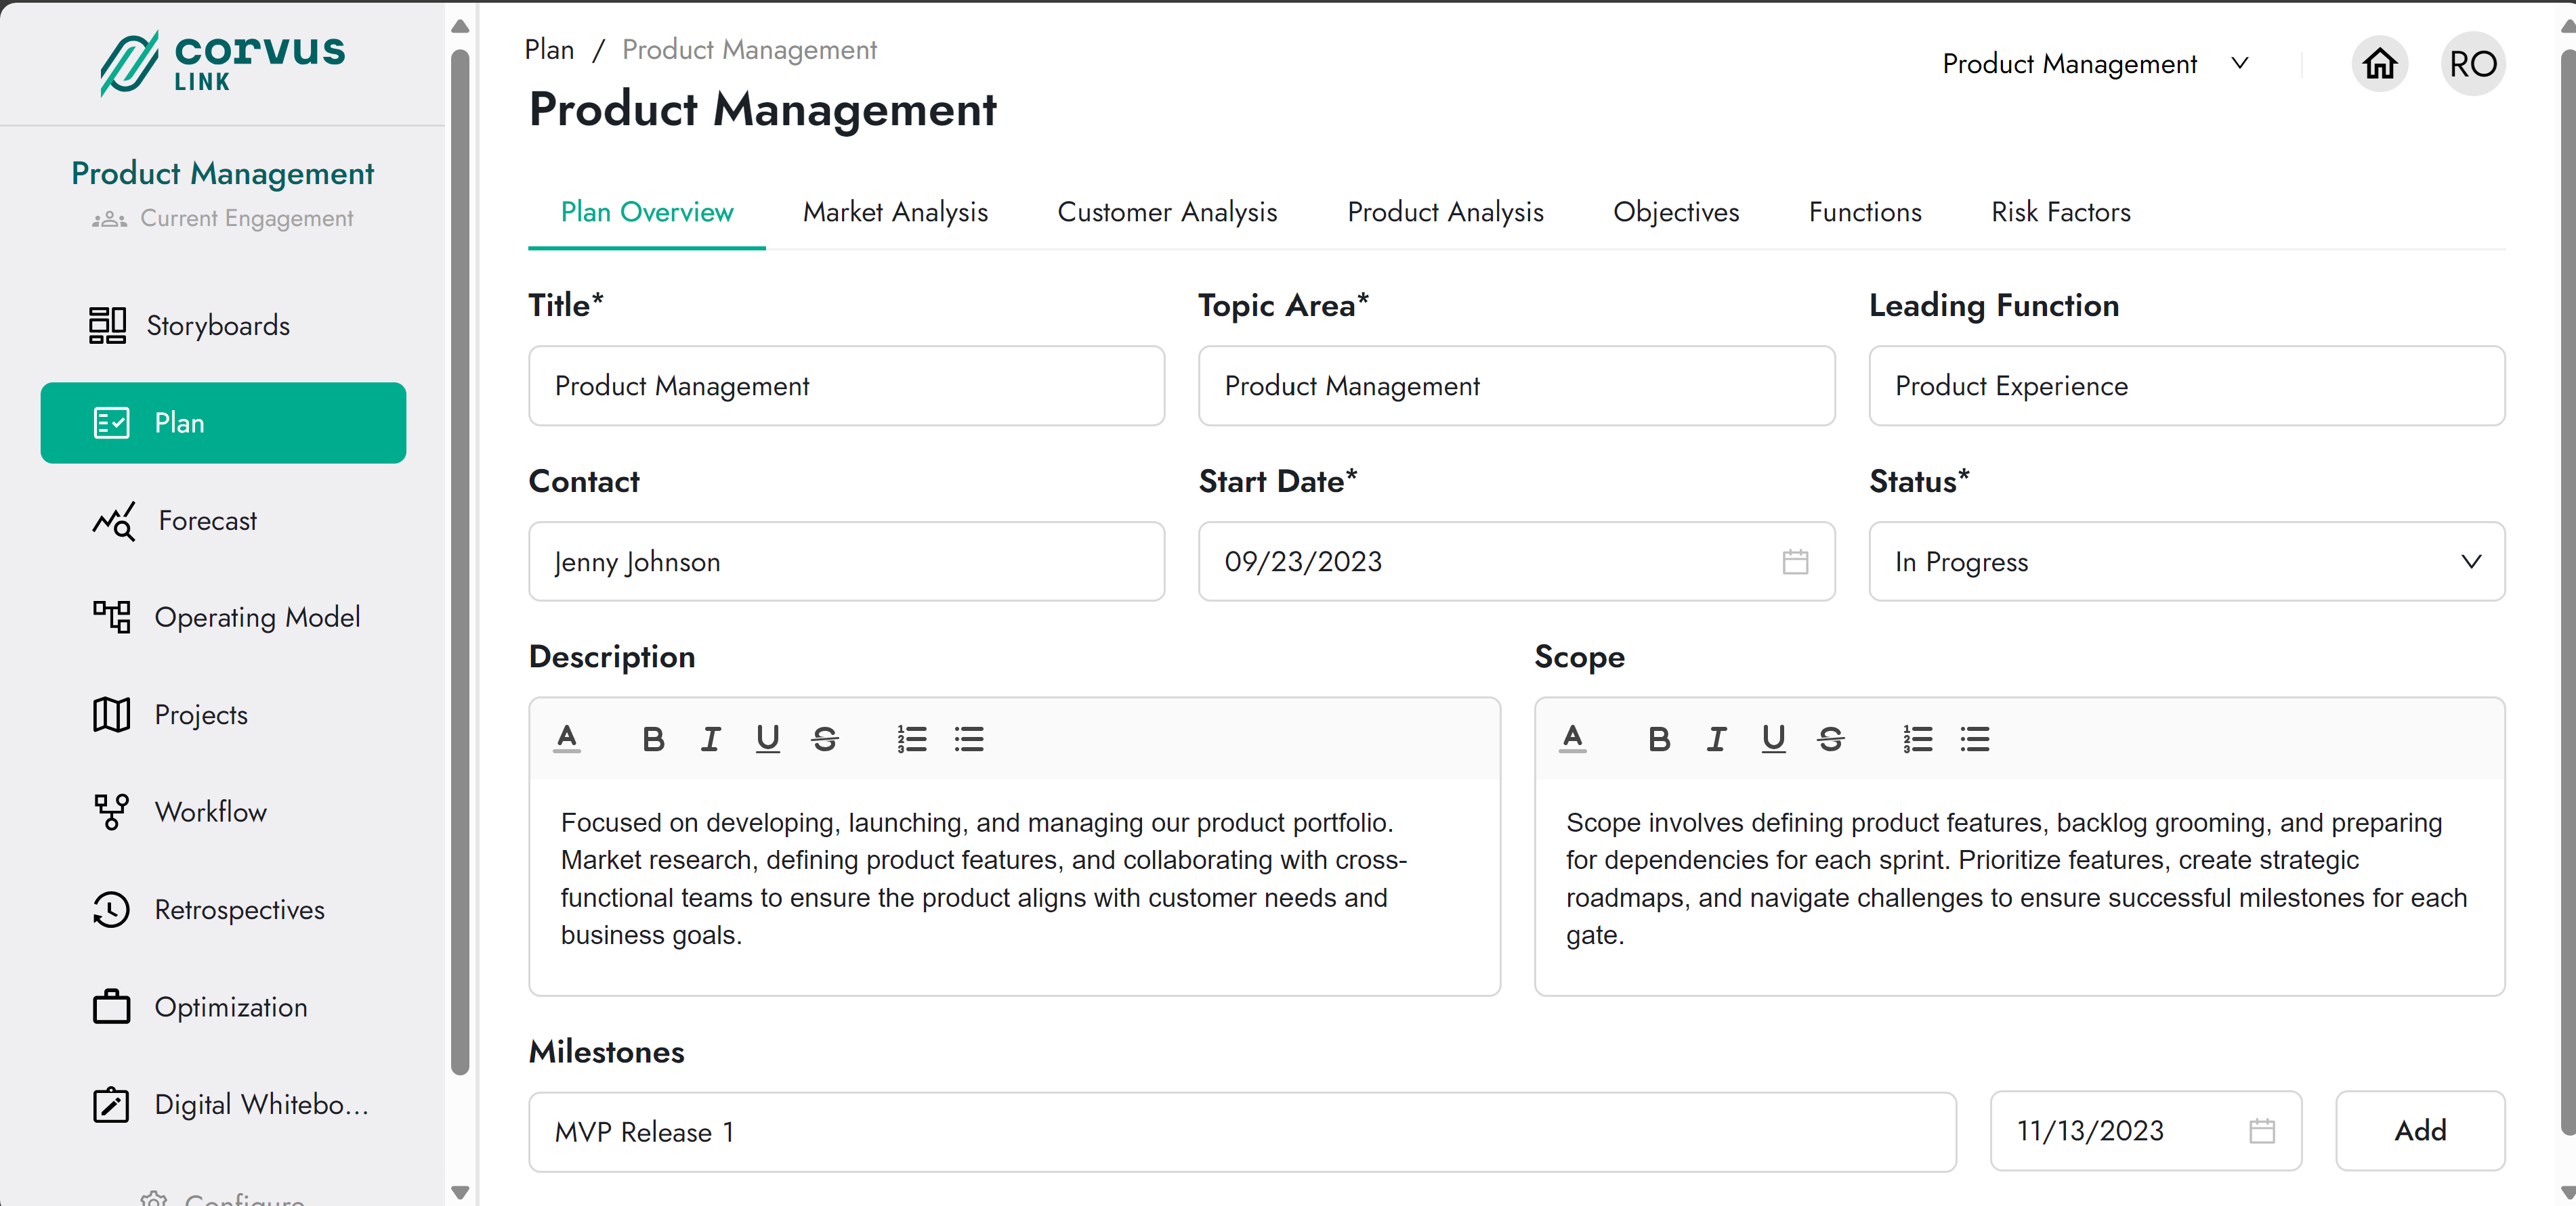Apply italic in Scope editor
The image size is (2576, 1206).
click(1716, 740)
